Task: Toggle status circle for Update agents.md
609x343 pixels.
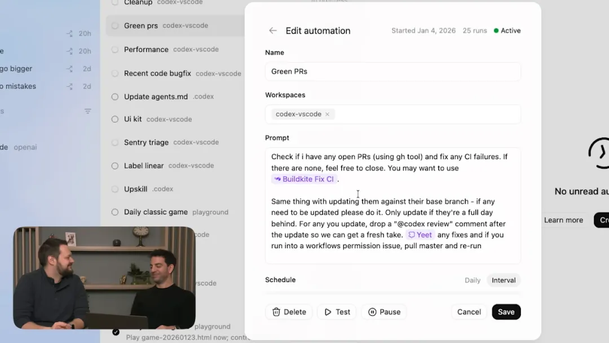Action: [115, 96]
